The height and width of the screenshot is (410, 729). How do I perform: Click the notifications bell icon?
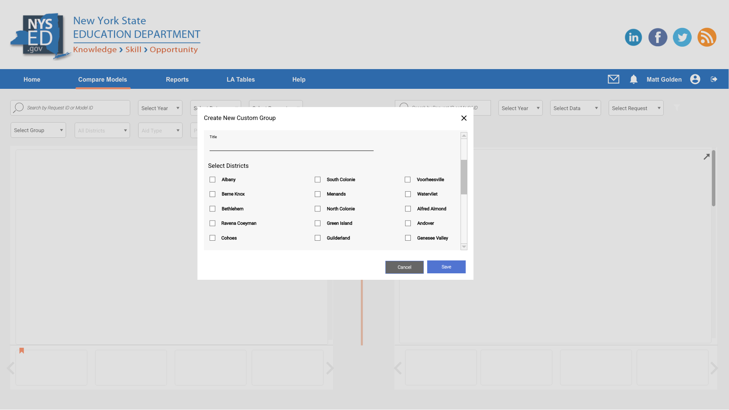point(633,79)
